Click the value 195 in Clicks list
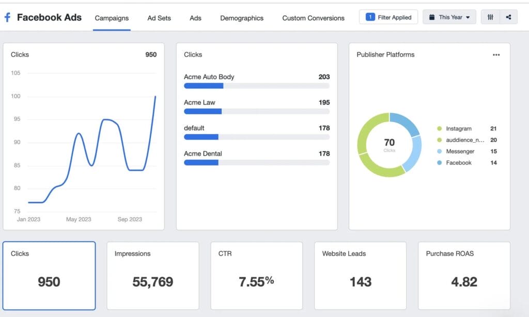Screen dimensions: 529x317 [x=324, y=102]
